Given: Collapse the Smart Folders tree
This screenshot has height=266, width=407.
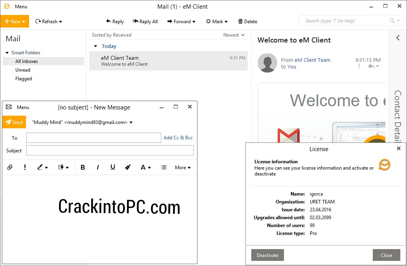Looking at the screenshot, I should (7, 53).
